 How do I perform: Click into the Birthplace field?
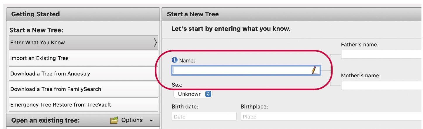point(330,117)
